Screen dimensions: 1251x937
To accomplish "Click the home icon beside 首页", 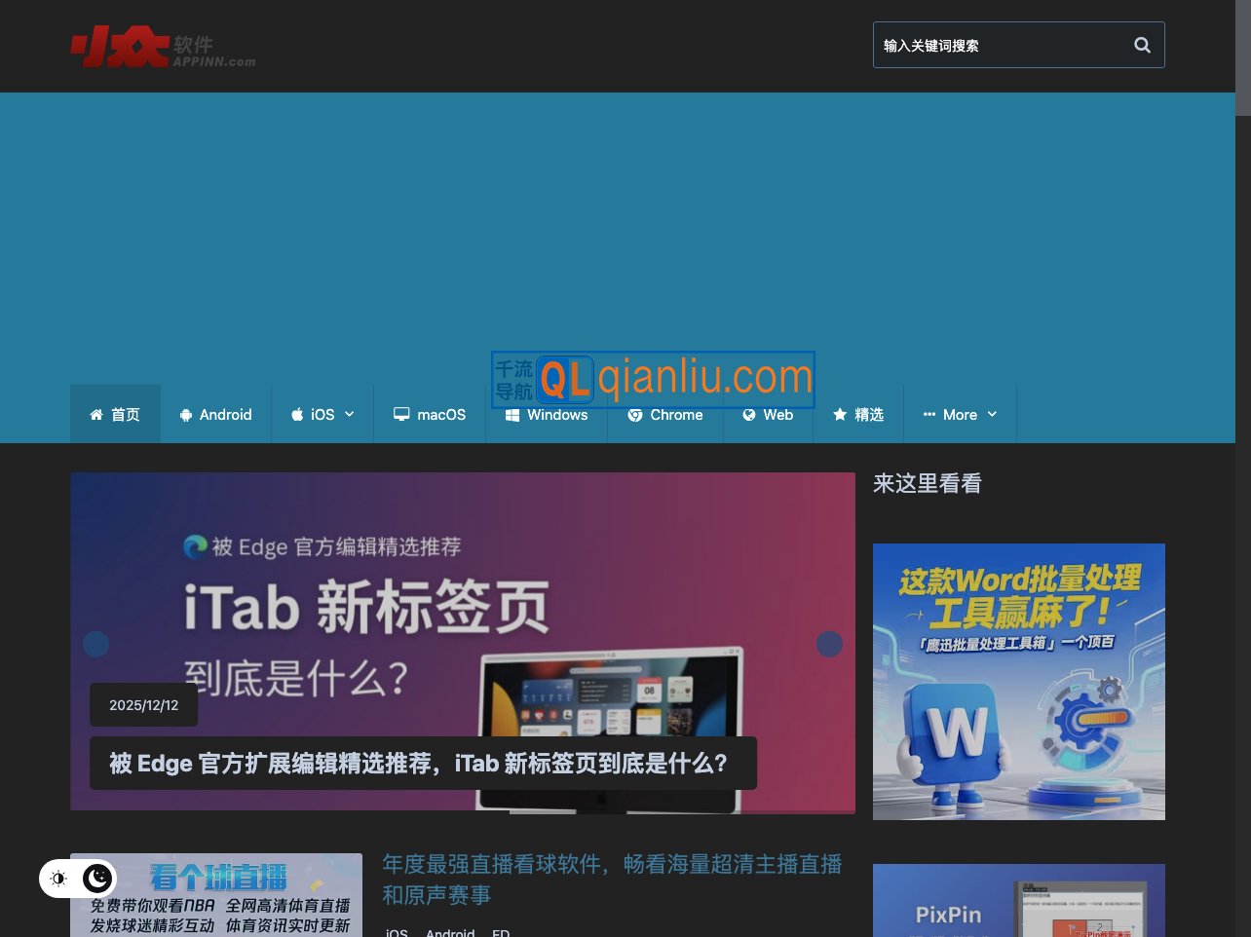I will click(95, 414).
